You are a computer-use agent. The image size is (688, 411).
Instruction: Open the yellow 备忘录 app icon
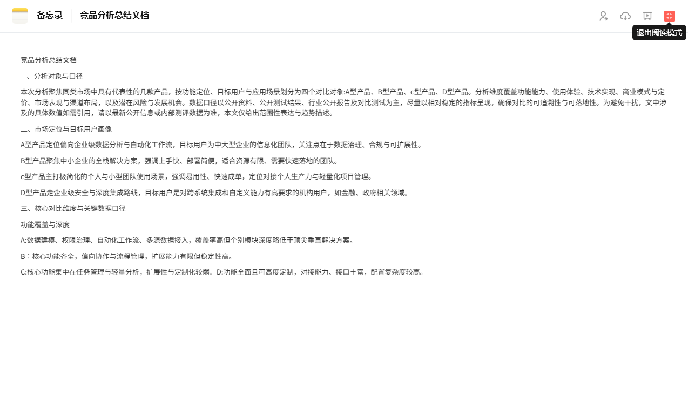coord(20,16)
